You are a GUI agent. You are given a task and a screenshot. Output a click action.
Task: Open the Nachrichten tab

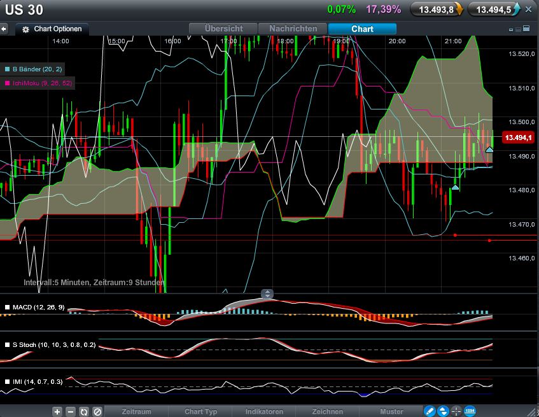pyautogui.click(x=293, y=29)
